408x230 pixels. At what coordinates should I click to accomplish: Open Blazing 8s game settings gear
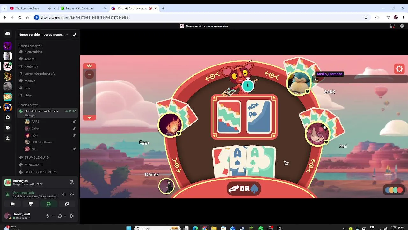tap(399, 69)
